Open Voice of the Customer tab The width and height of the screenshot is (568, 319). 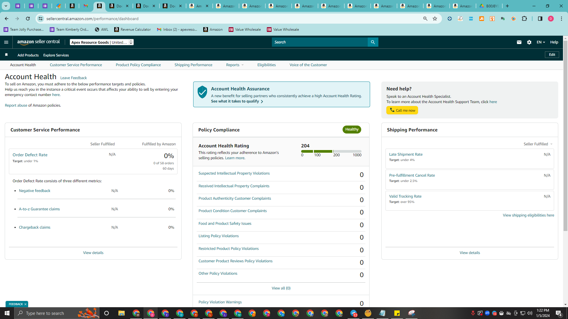308,65
